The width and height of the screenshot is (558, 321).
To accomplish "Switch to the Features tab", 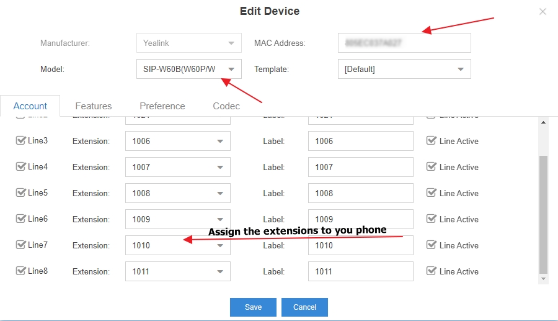I will (94, 106).
